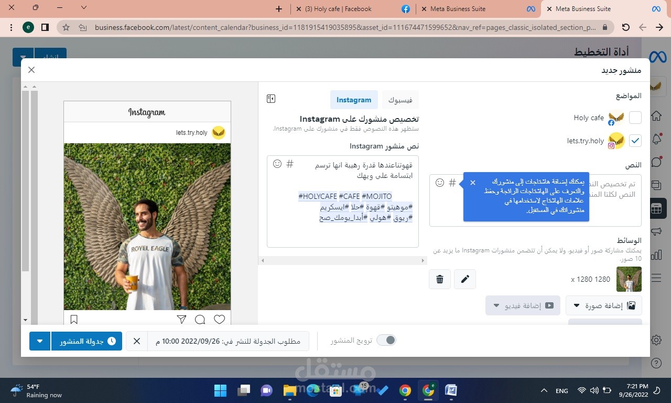Open Chrome profile avatar e

tap(28, 27)
